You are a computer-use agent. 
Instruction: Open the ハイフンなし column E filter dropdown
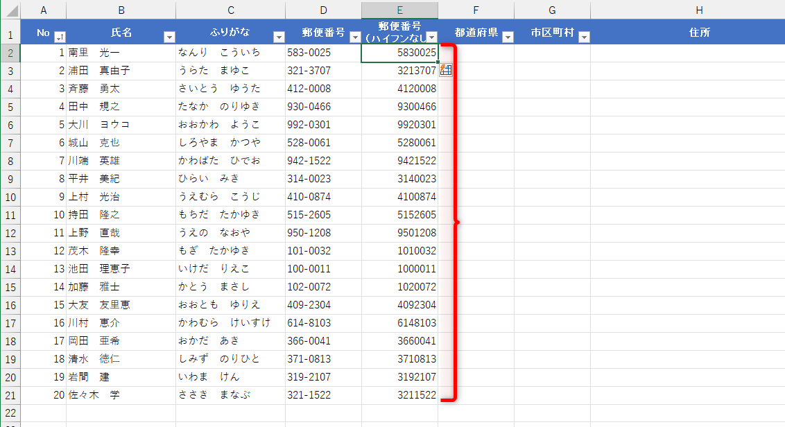point(431,37)
